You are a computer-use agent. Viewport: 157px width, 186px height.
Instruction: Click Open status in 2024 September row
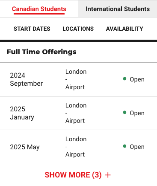pyautogui.click(x=137, y=79)
